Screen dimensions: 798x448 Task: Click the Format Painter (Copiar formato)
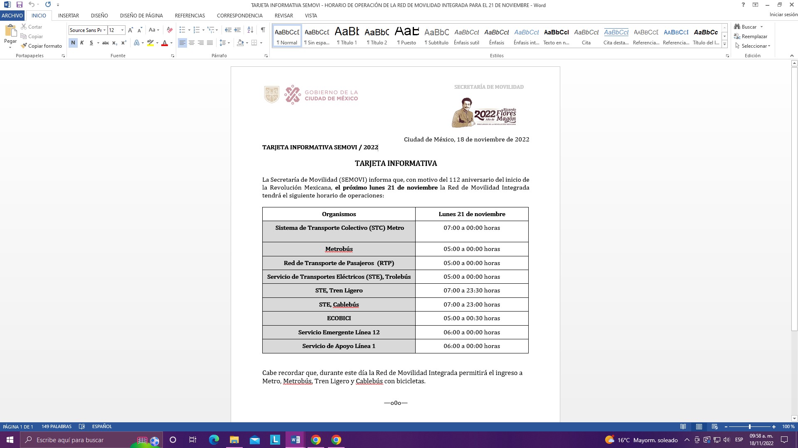pos(41,46)
